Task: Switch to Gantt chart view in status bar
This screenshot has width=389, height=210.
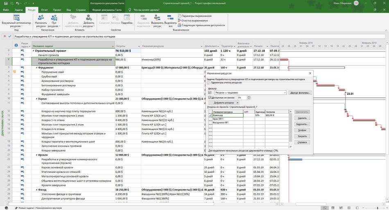Action: (x=324, y=208)
